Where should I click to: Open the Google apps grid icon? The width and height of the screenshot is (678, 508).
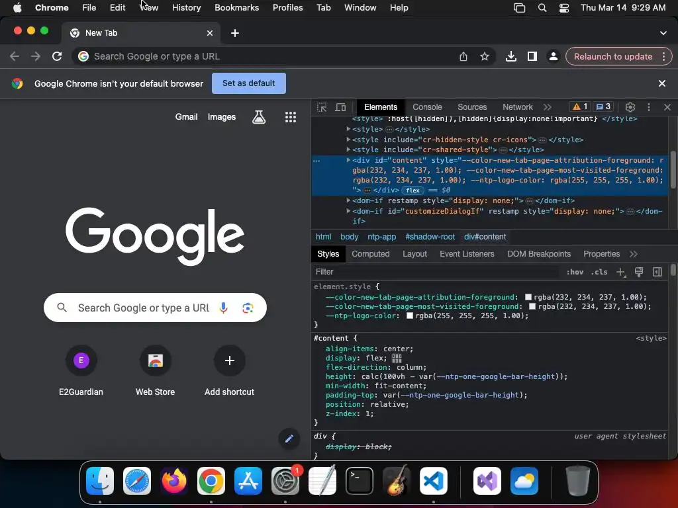pyautogui.click(x=291, y=117)
